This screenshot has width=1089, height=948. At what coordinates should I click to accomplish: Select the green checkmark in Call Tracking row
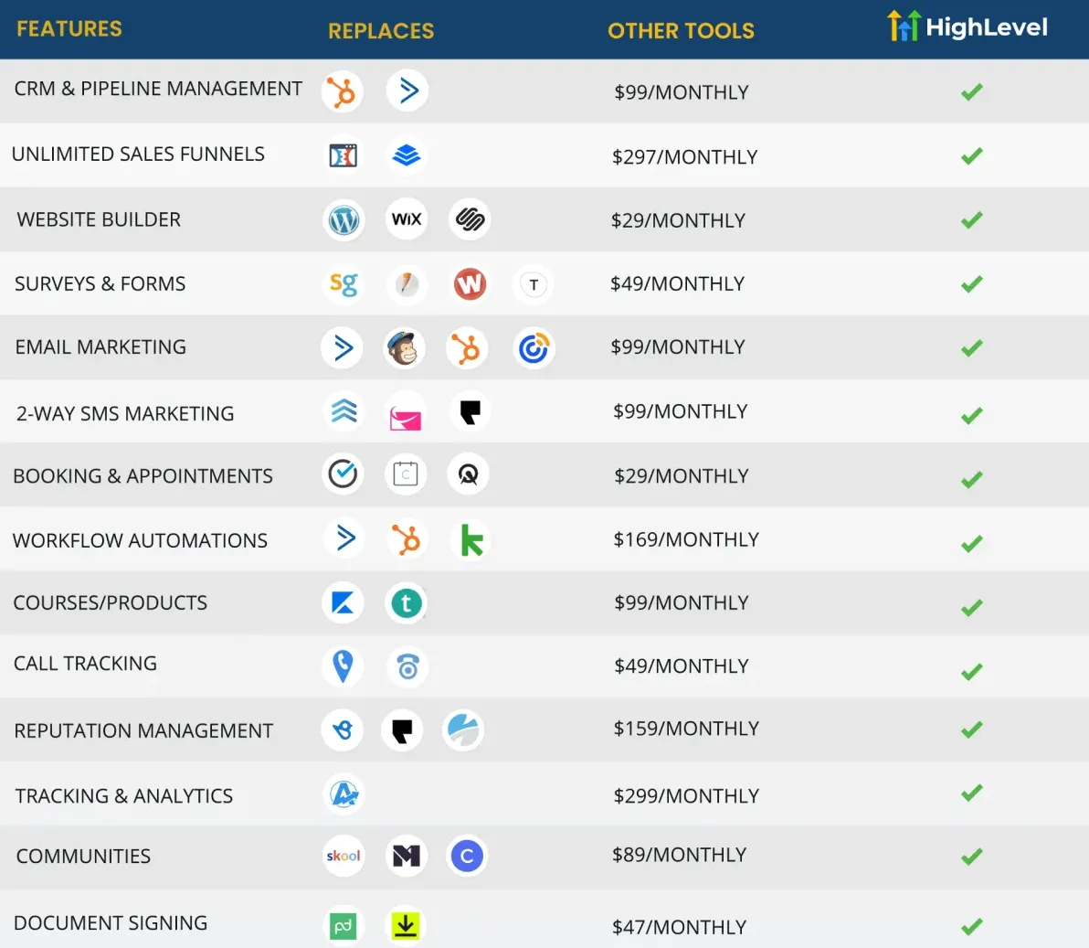[972, 672]
